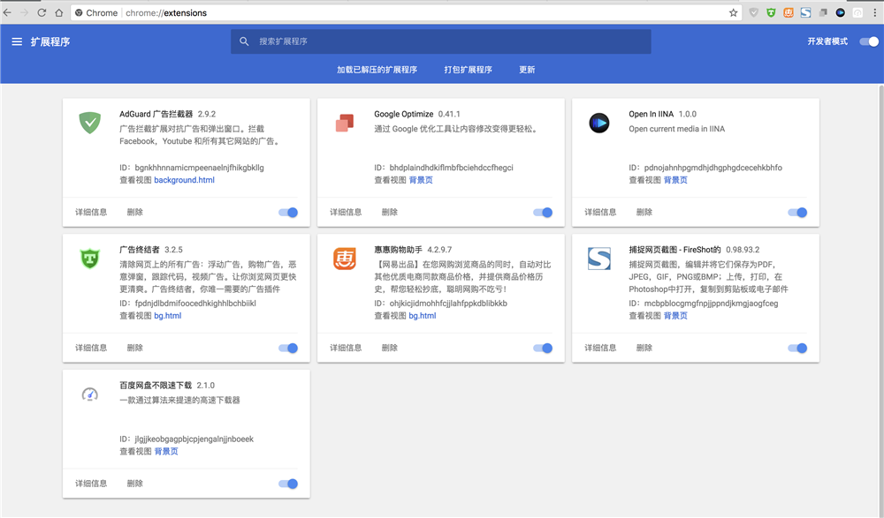Click the 百度网盘不限速下载 card gauge icon
This screenshot has width=884, height=518.
tap(89, 394)
